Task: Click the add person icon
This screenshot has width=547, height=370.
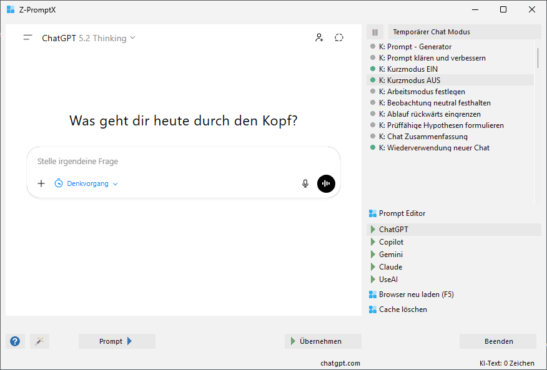Action: pyautogui.click(x=319, y=38)
